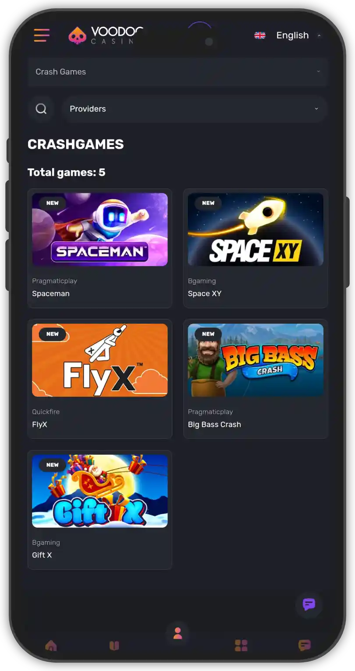Expand the Crash Games category dropdown
355x671 pixels.
tap(177, 72)
